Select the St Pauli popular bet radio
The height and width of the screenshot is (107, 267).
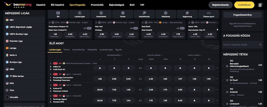click(224, 80)
